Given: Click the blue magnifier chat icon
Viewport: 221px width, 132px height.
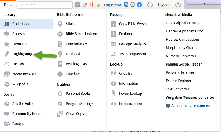Looking at the screenshot, I should [x=126, y=5].
